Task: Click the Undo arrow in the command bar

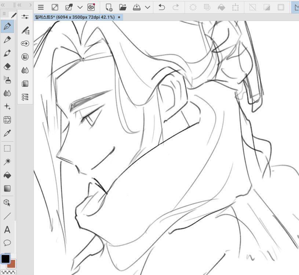Action: 161,7
